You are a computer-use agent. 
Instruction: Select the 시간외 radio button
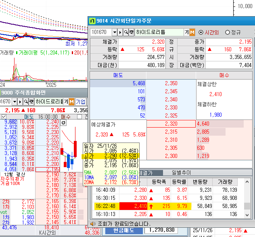tap(201, 32)
